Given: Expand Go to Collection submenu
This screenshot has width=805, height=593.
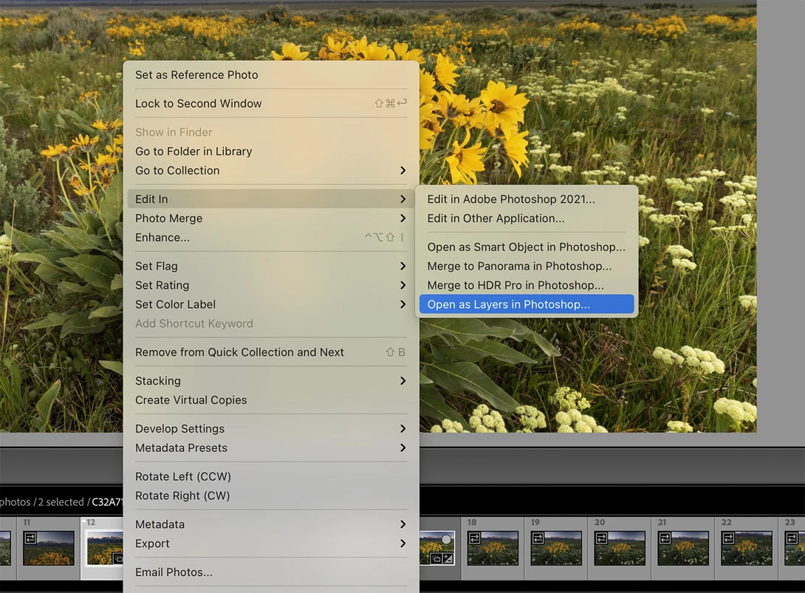Looking at the screenshot, I should coord(271,171).
